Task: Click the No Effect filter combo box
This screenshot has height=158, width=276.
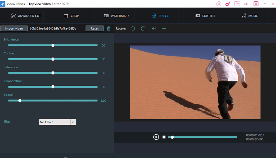Action: [57, 122]
